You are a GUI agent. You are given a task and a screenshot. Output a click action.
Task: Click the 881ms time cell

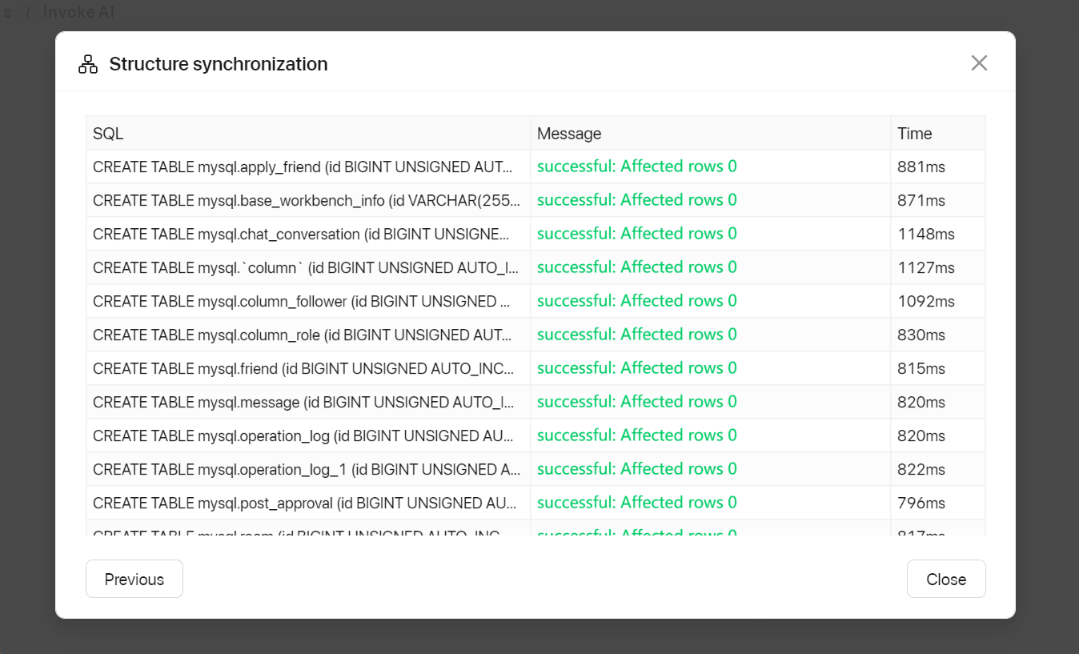[x=938, y=167]
